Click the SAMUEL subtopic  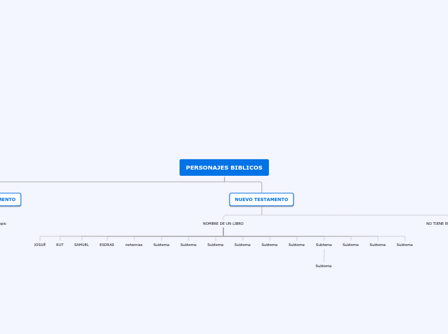pyautogui.click(x=82, y=245)
